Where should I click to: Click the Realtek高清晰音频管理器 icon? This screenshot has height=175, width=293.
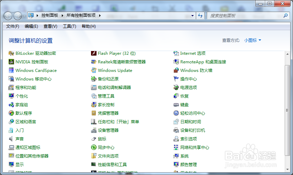94,62
